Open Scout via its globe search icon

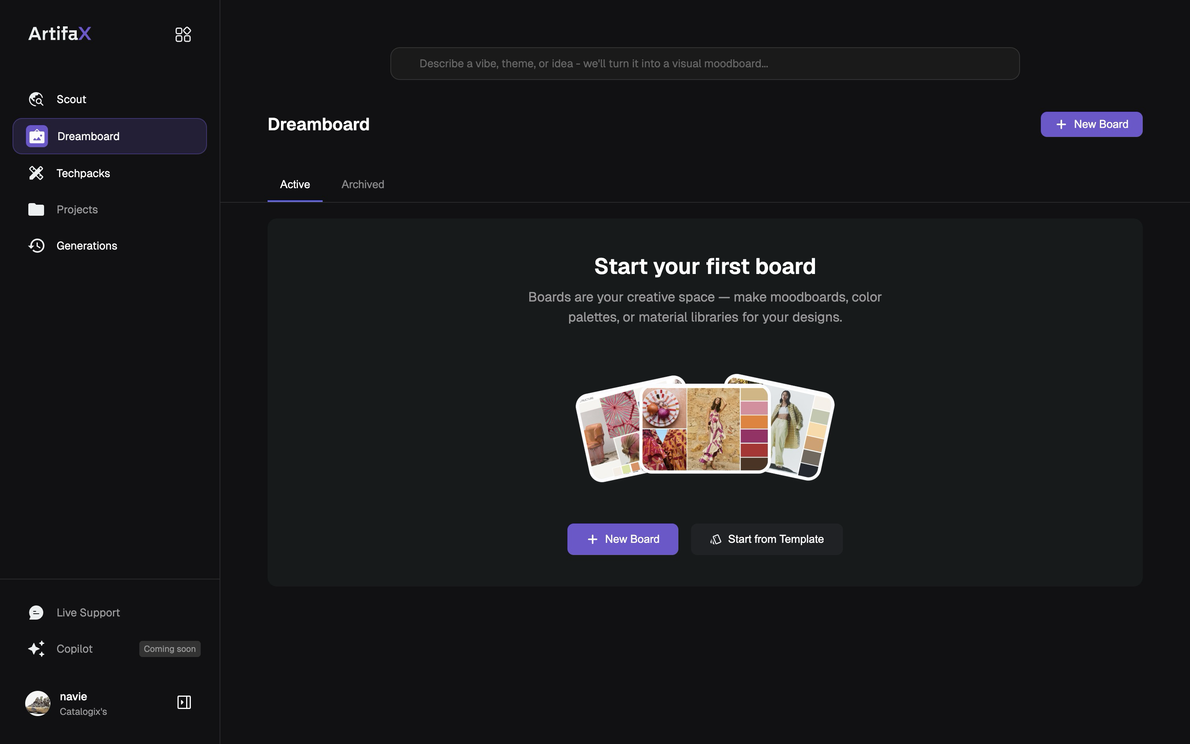tap(36, 99)
